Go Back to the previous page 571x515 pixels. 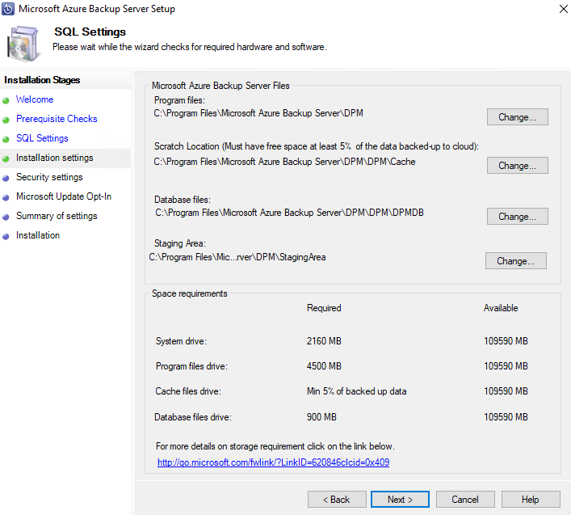point(337,500)
